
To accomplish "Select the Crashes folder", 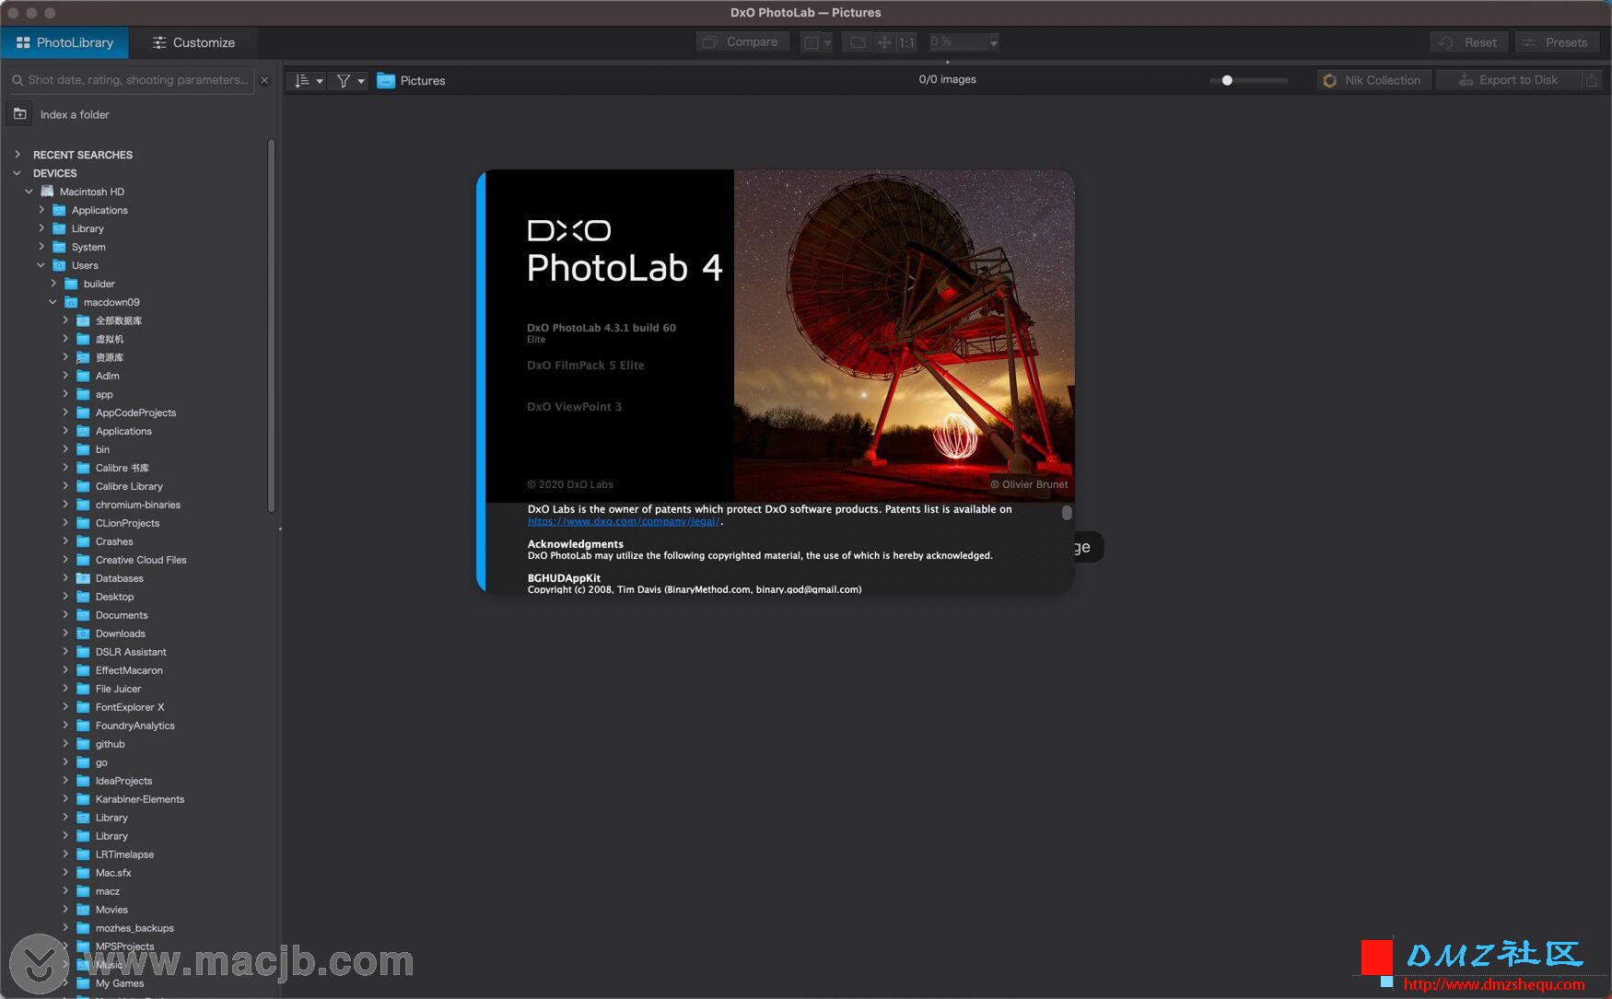I will coord(113,541).
